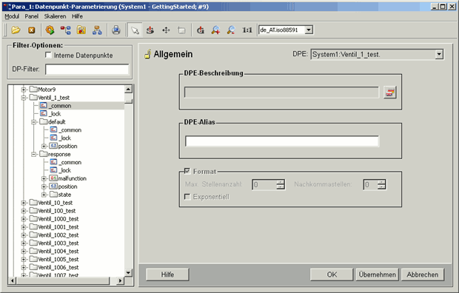The width and height of the screenshot is (459, 293).
Task: Collapse the response folder node
Action: tap(34, 154)
